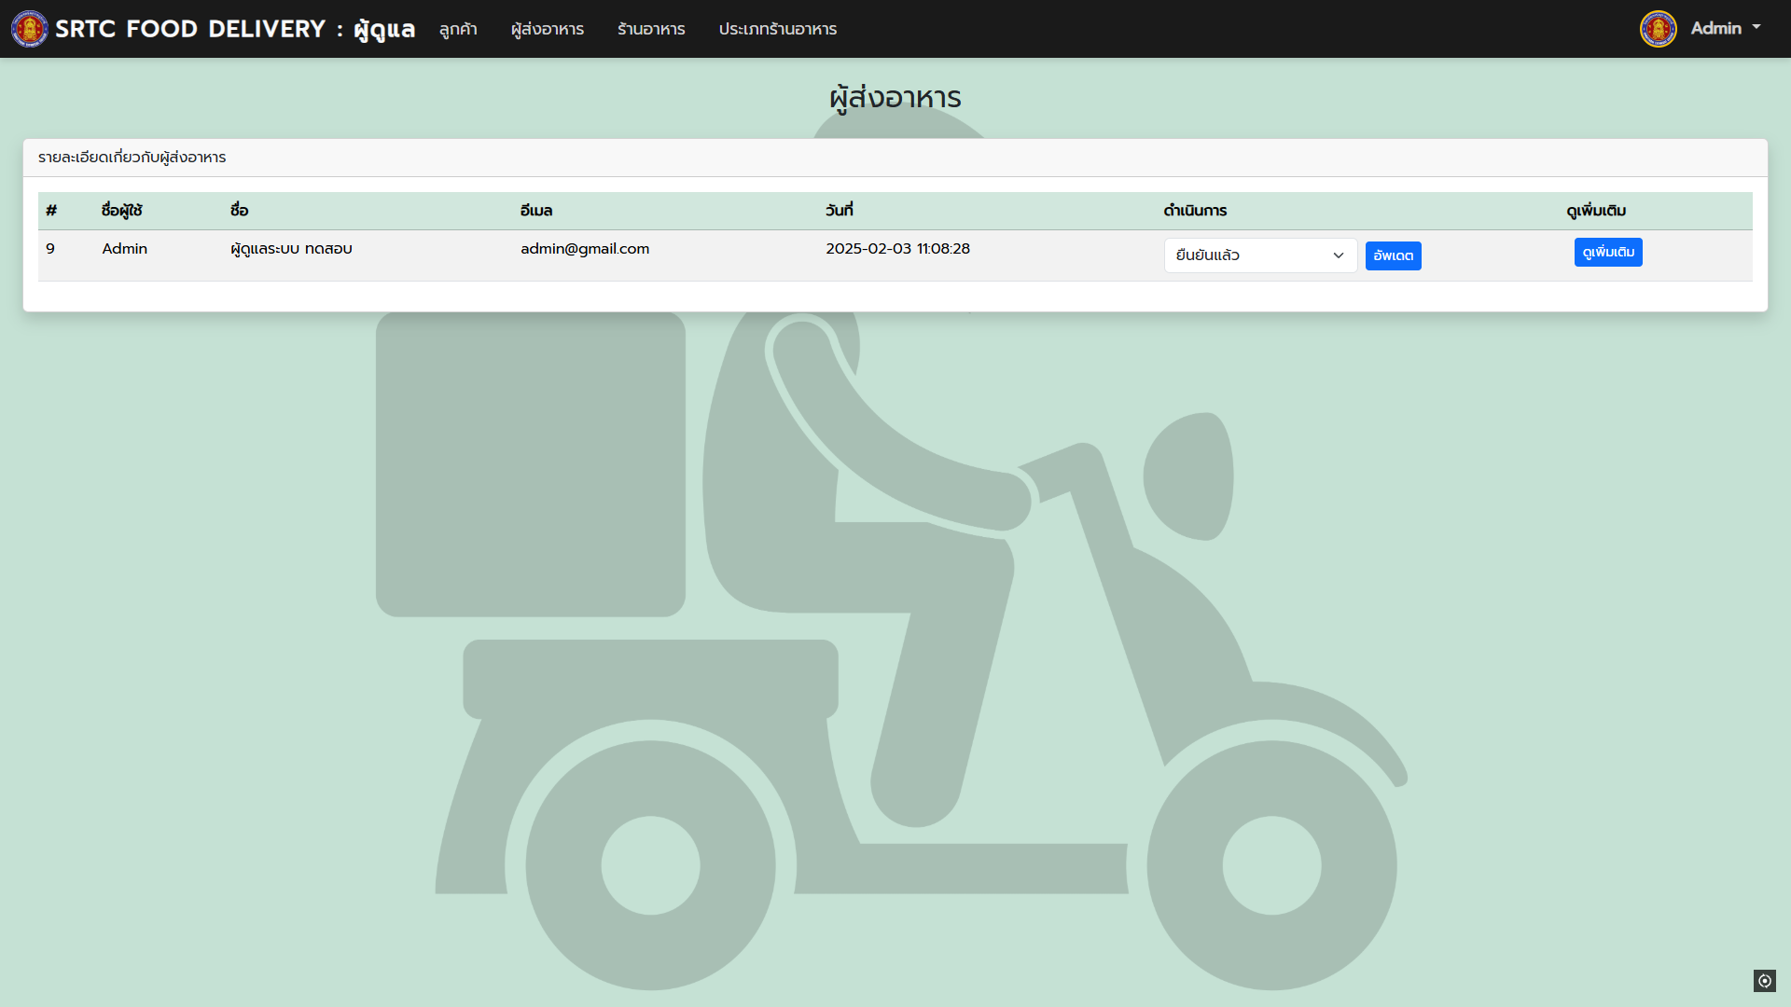Click the ผู้ดูแลระบบ ทดสอบ name cell
The width and height of the screenshot is (1791, 1007).
[291, 249]
